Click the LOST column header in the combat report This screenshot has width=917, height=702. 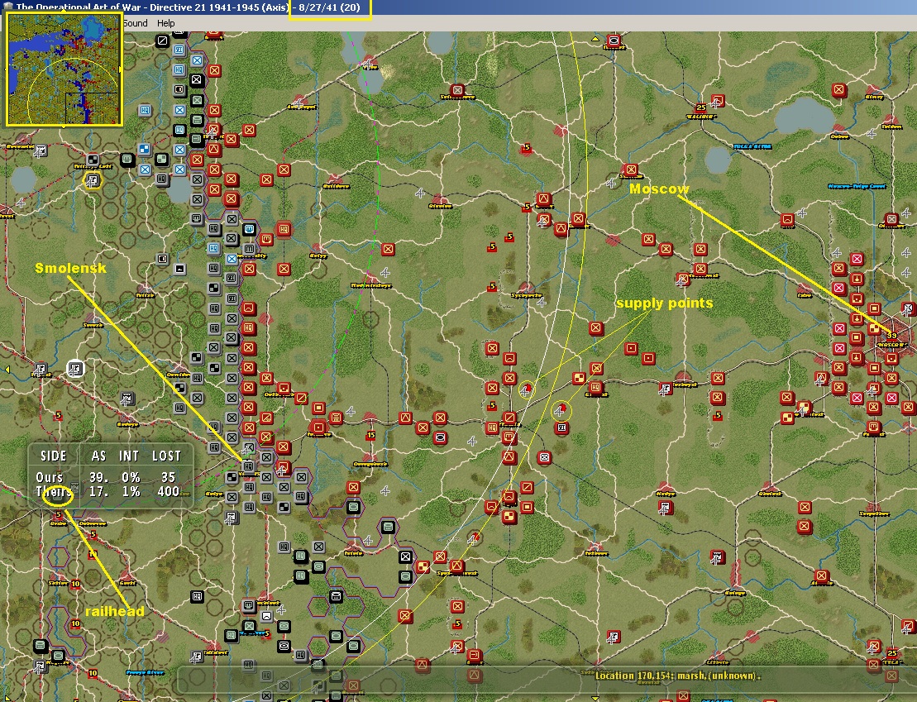[x=167, y=456]
